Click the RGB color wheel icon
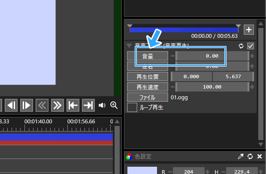 tap(129, 156)
